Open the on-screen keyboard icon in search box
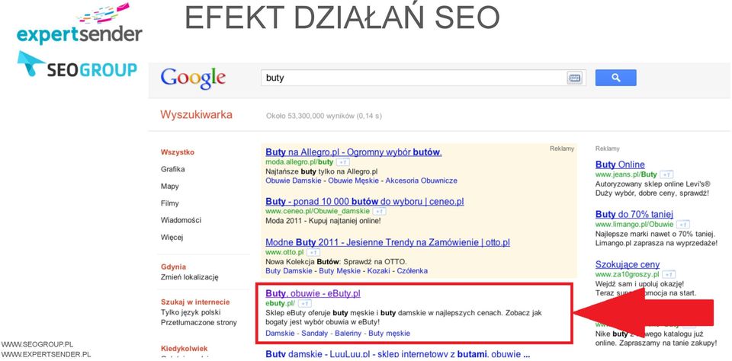This screenshot has width=732, height=361. (575, 78)
